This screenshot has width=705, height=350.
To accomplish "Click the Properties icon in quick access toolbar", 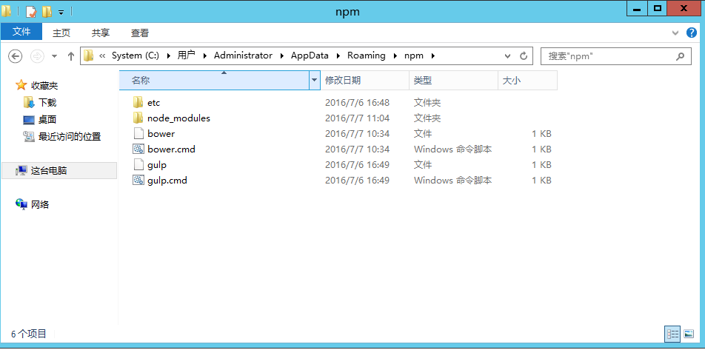I will point(30,11).
